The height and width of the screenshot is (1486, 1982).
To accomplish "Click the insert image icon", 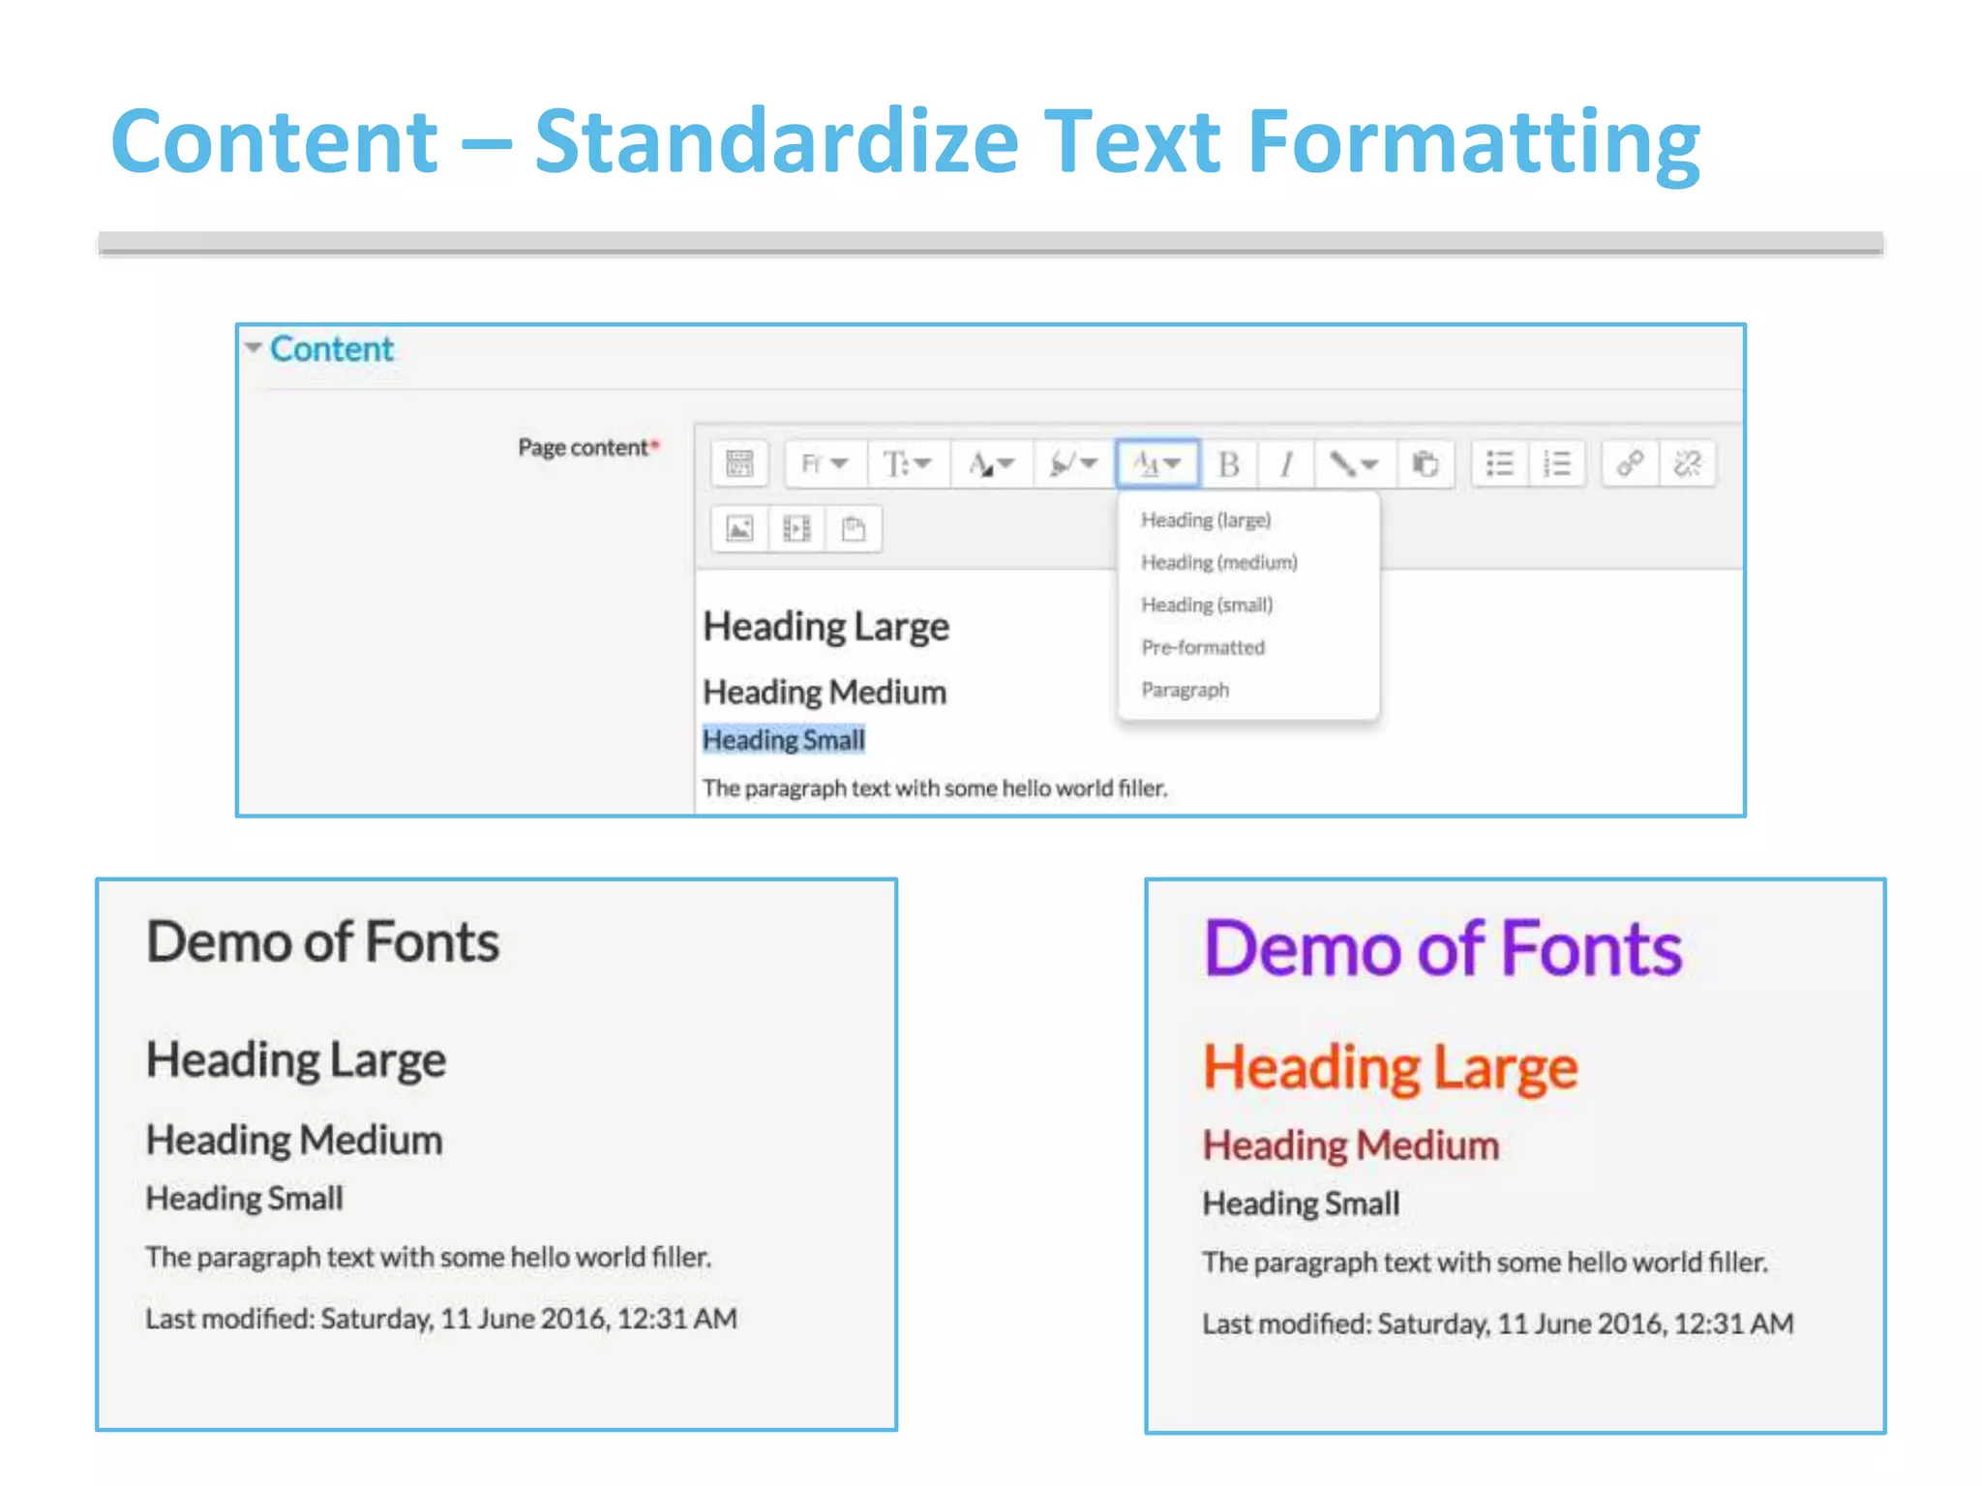I will (x=740, y=528).
